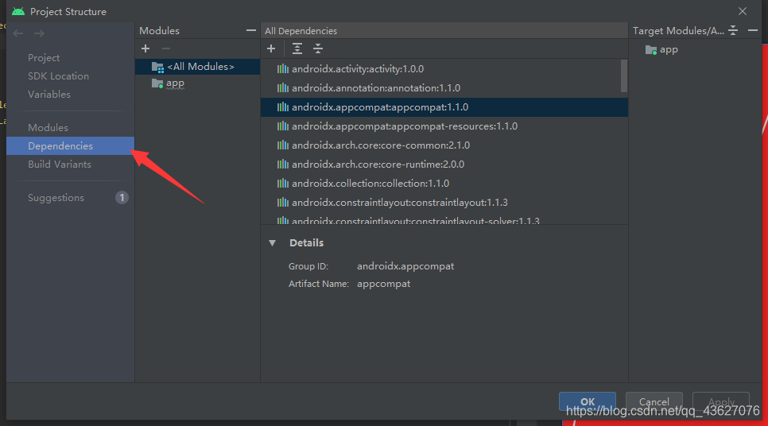Click the Apply button
Viewport: 768px width, 426px height.
click(721, 402)
